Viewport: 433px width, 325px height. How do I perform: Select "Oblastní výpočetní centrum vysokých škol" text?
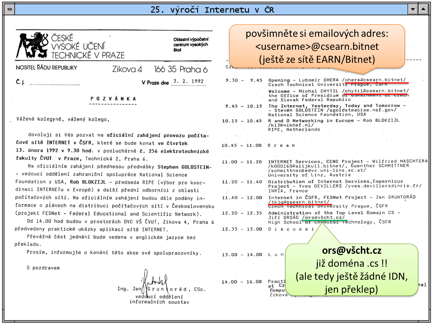[x=191, y=44]
